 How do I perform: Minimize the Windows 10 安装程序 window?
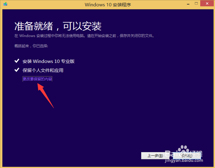pyautogui.click(x=188, y=4)
